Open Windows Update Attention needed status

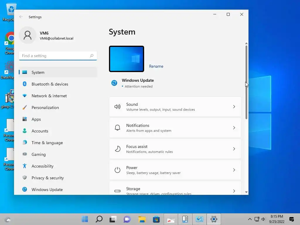132,83
